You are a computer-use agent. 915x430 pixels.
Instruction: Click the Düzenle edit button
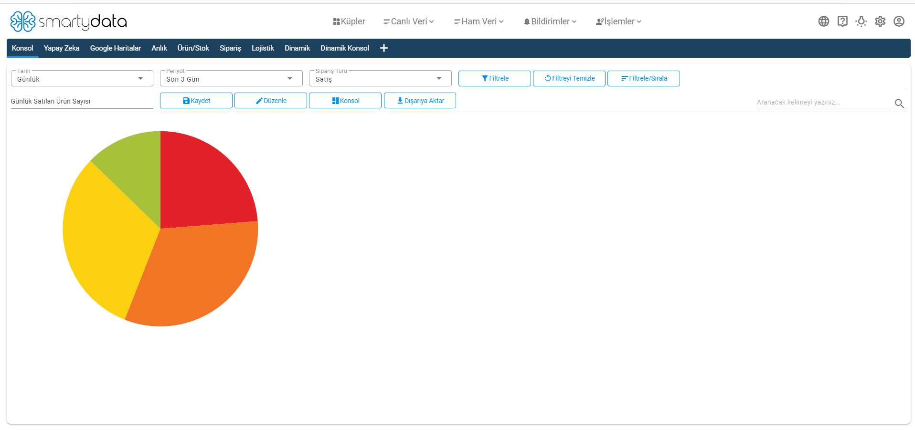271,101
